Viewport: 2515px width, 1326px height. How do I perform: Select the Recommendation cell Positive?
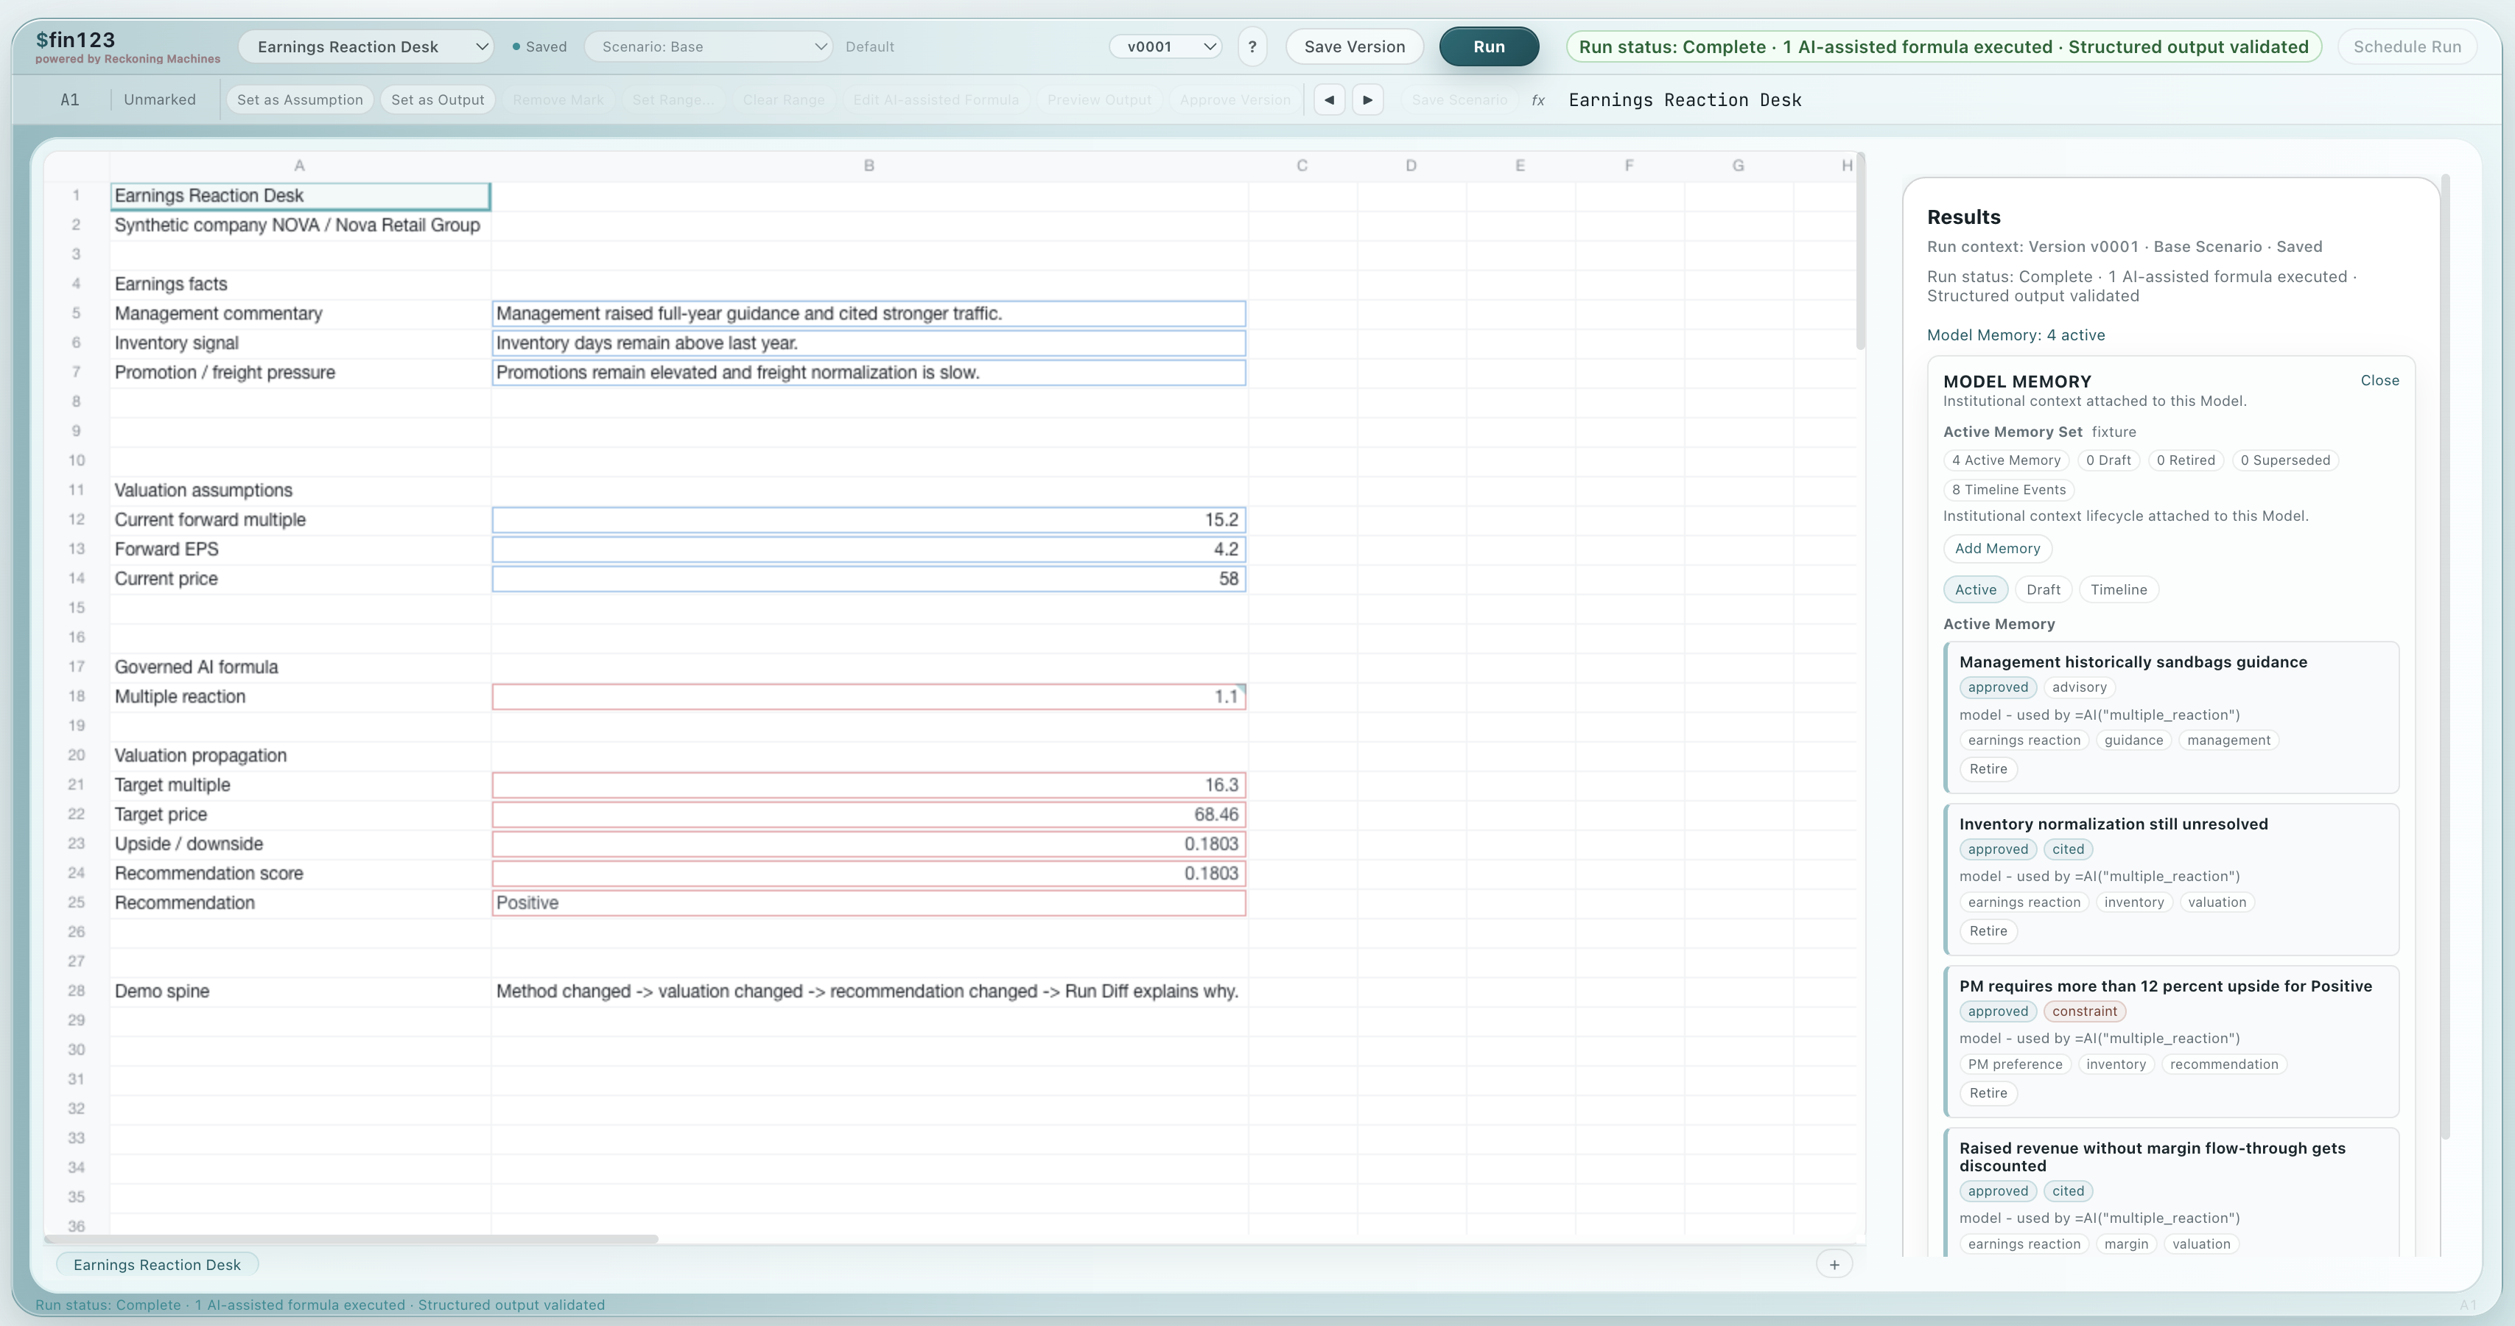(868, 902)
